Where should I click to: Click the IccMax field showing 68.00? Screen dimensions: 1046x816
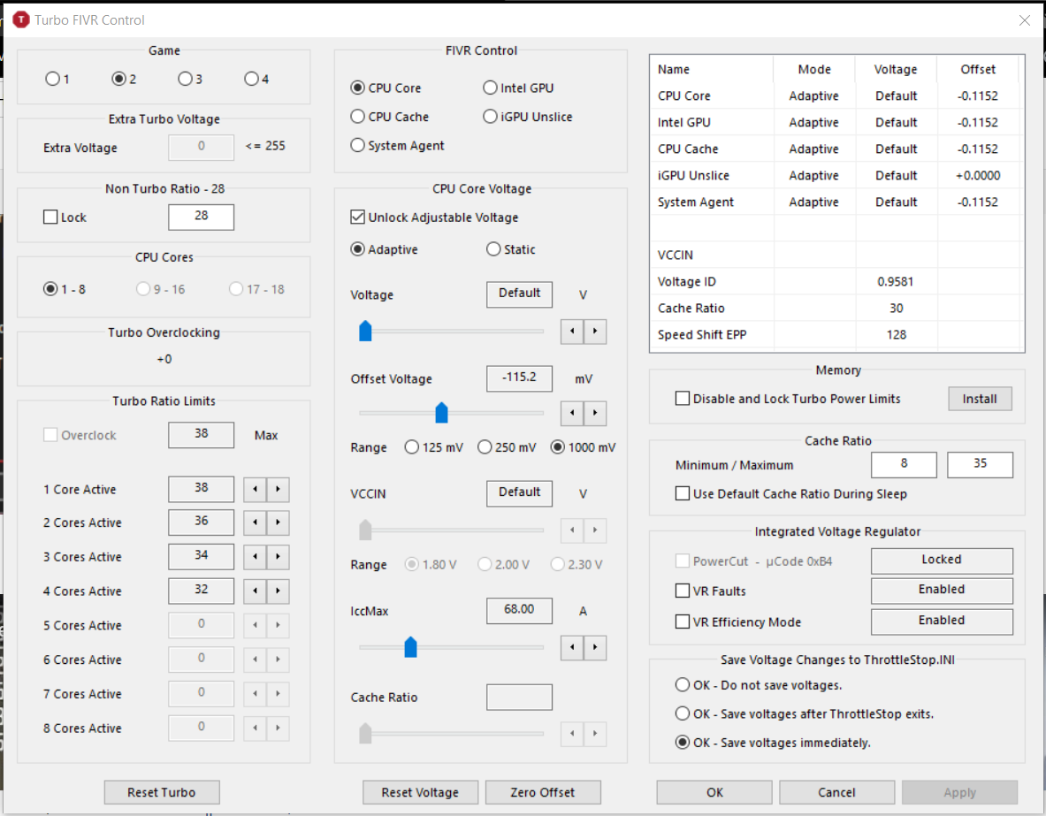[x=519, y=611]
